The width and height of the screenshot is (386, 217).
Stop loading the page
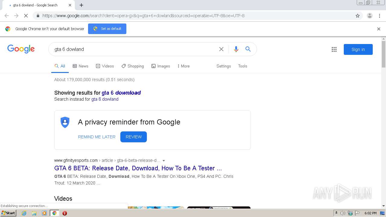click(x=26, y=16)
